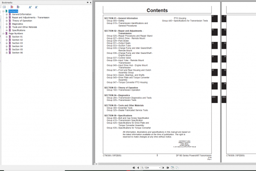Click the greyed previous view icon in navigation bar
This screenshot has height=171, width=256.
177,168
